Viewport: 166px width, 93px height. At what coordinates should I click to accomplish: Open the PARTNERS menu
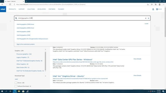52,9
